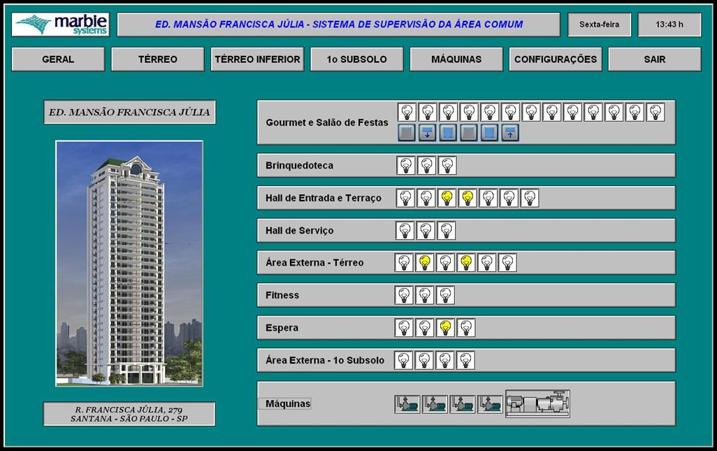Turn off the lit yellow Espera lamp
The image size is (717, 451).
[445, 328]
